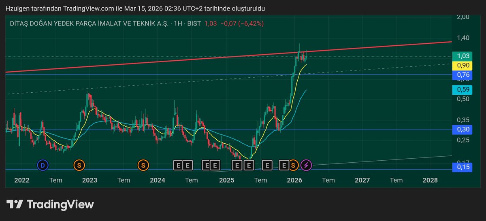Click the yellow 0,90 moving average label
Image resolution: width=486 pixels, height=221 pixels.
point(463,65)
